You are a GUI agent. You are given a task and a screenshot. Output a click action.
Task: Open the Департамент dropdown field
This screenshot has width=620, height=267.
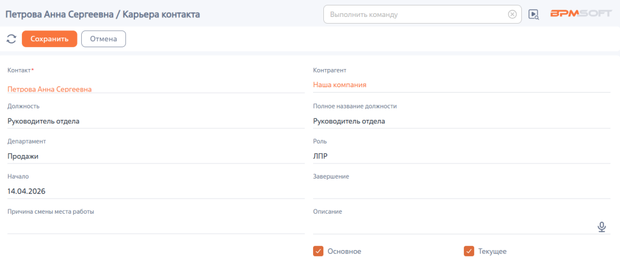point(156,157)
